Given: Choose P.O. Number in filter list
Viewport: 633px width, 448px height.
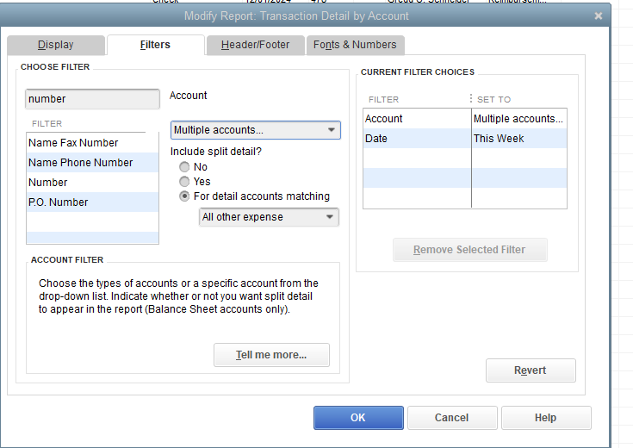Looking at the screenshot, I should pyautogui.click(x=59, y=202).
